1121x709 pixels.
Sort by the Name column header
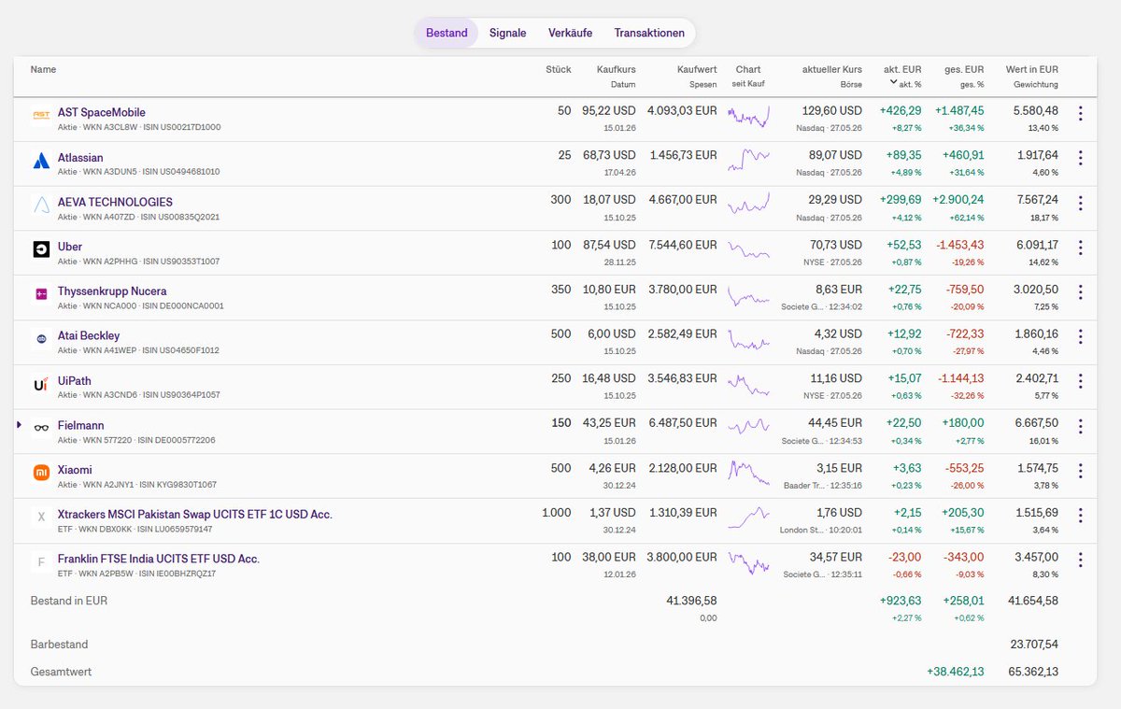click(x=43, y=69)
